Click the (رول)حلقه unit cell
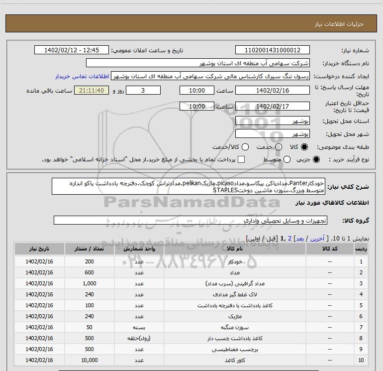 coord(139,338)
